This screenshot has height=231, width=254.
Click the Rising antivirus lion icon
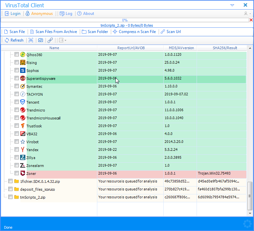click(23, 62)
